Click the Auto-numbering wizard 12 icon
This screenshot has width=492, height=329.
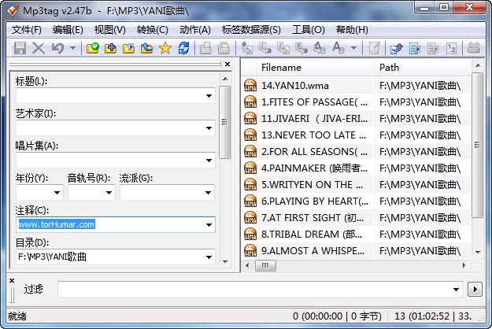[x=451, y=48]
